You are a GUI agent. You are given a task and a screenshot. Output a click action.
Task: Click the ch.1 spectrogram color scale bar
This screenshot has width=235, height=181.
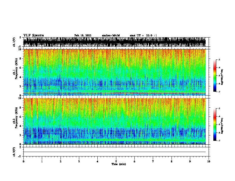[x=215, y=76]
